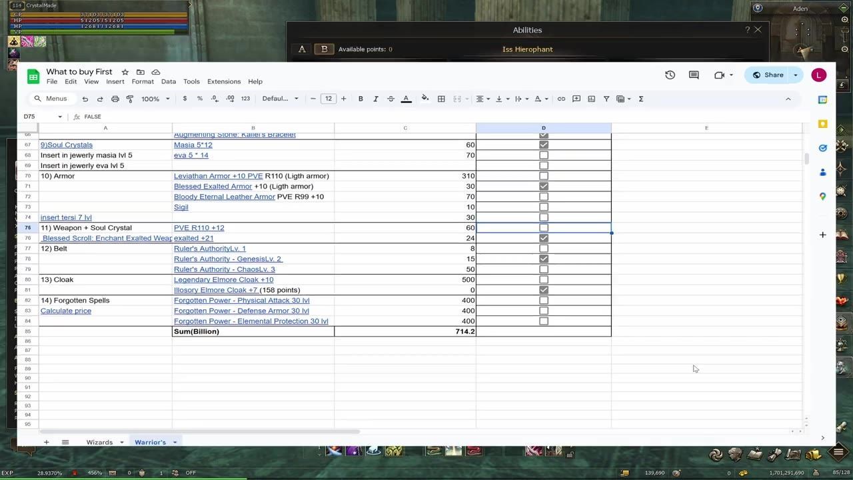
Task: Expand the Share options arrow
Action: pyautogui.click(x=796, y=75)
